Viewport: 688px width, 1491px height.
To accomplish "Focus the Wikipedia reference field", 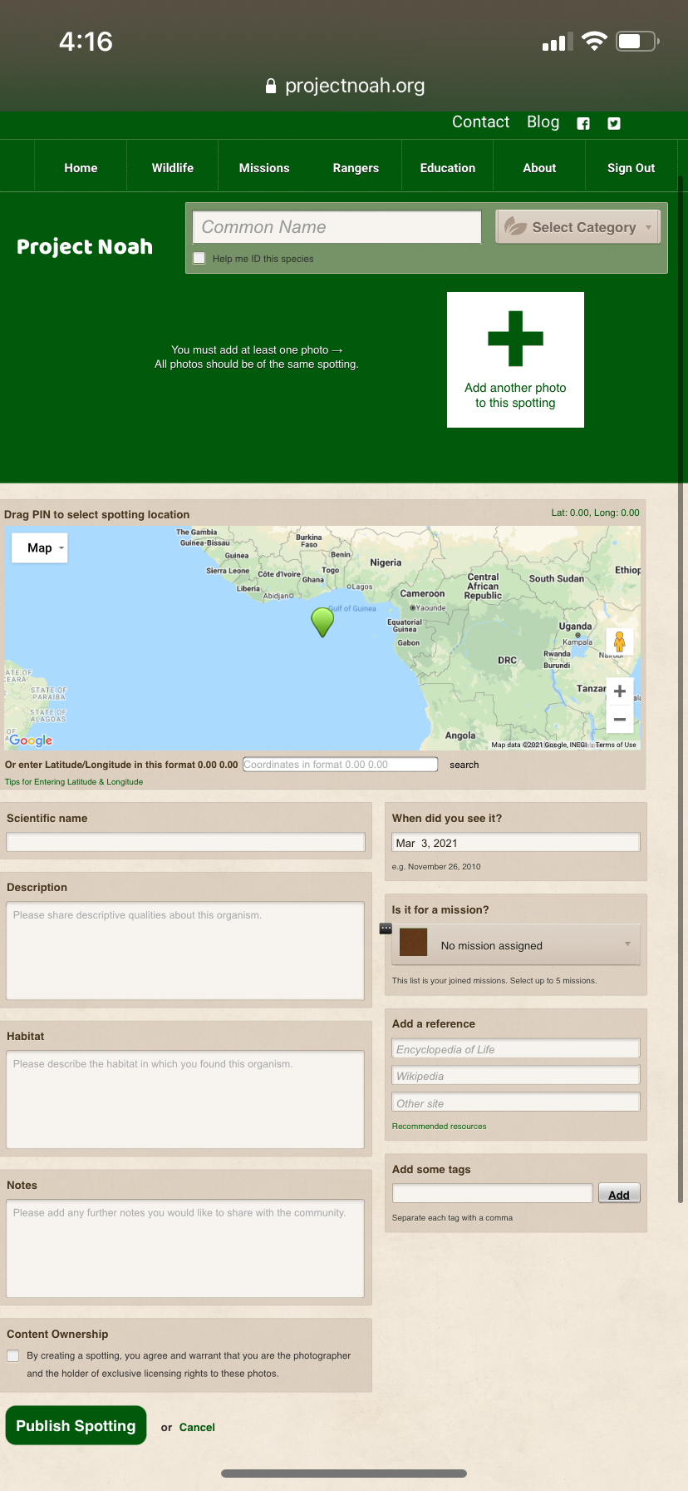I will click(x=515, y=1075).
